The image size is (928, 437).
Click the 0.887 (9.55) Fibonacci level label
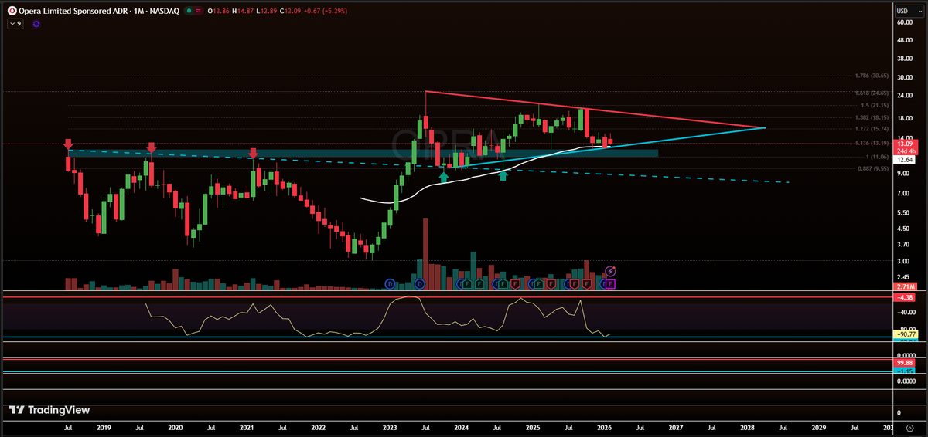point(874,168)
